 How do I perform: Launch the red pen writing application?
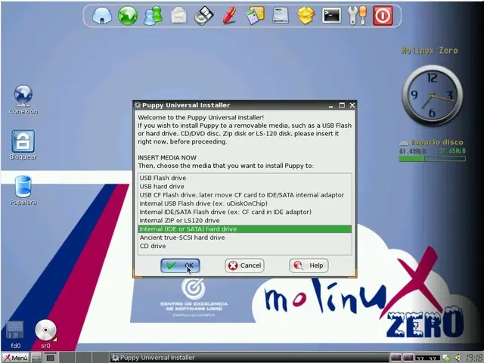(x=230, y=15)
